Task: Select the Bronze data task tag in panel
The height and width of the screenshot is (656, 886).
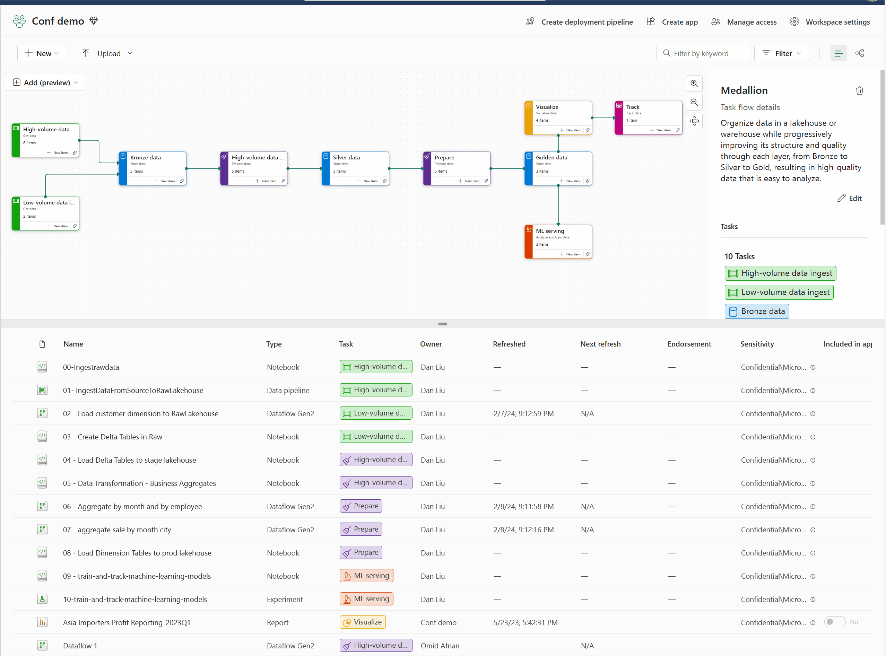Action: coord(757,311)
